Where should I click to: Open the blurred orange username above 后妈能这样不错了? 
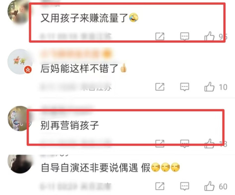point(76,53)
